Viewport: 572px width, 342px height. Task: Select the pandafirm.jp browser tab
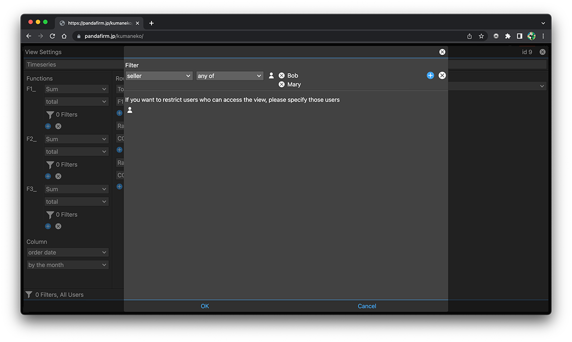tap(98, 23)
